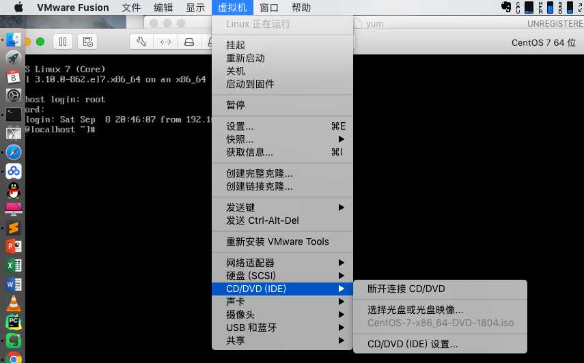Click the root@localhost prompt line in the VM console
This screenshot has width=584, height=363.
point(60,130)
